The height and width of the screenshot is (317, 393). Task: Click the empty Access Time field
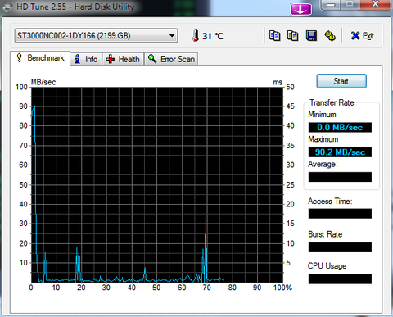click(x=340, y=214)
